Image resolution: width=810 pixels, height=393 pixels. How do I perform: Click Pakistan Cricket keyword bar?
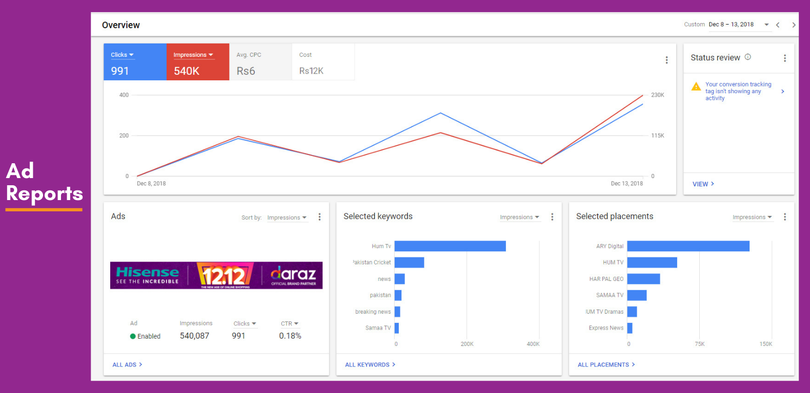409,263
